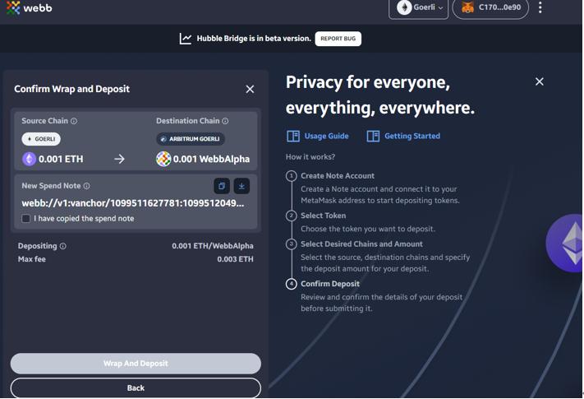Download the spend note file

coord(241,186)
